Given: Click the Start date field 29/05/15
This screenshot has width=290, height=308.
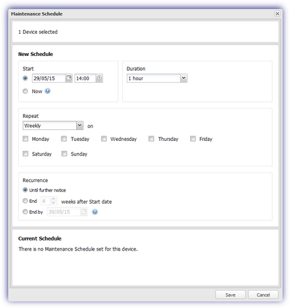Looking at the screenshot, I should [x=49, y=78].
